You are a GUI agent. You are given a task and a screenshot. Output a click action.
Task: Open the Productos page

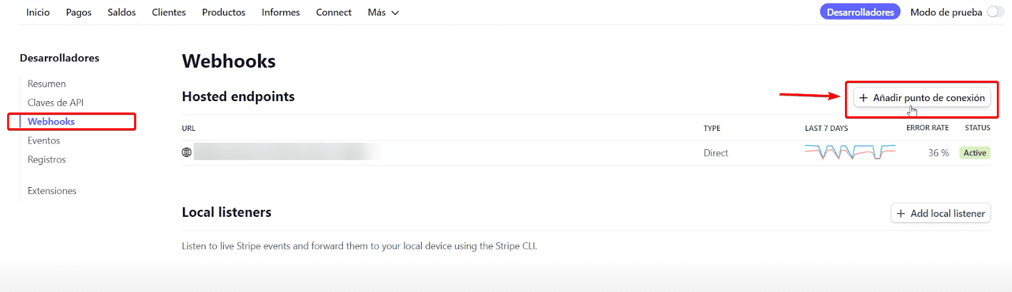(224, 13)
